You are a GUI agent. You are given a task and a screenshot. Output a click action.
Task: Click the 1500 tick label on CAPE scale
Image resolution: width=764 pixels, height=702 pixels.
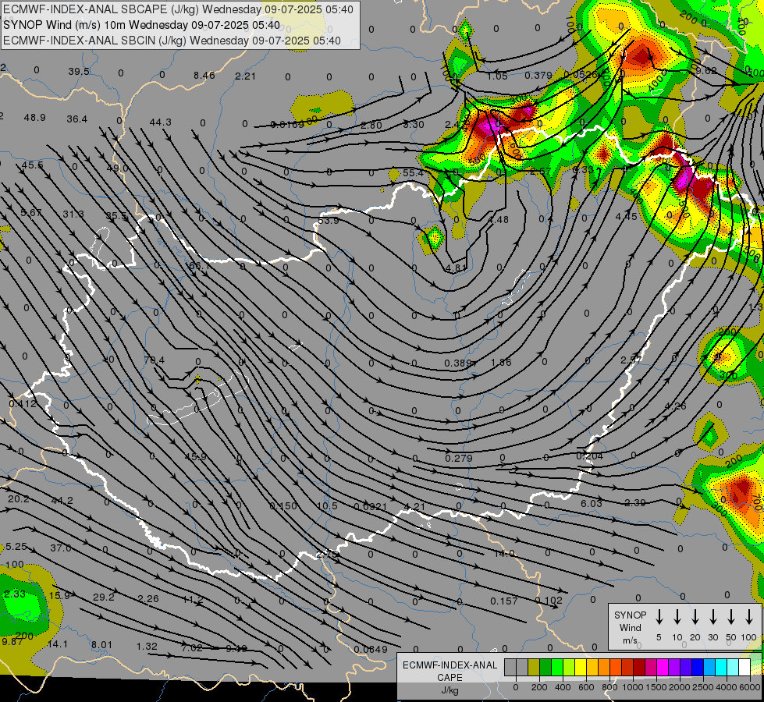coord(656,687)
